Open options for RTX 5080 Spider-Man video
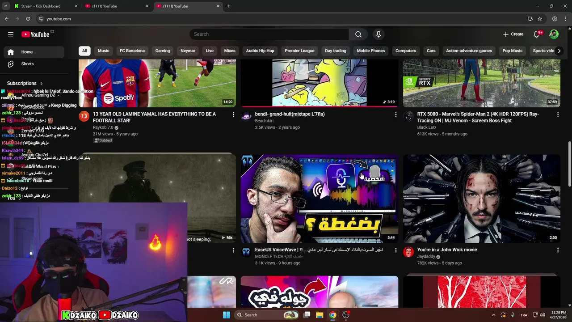 (x=558, y=114)
